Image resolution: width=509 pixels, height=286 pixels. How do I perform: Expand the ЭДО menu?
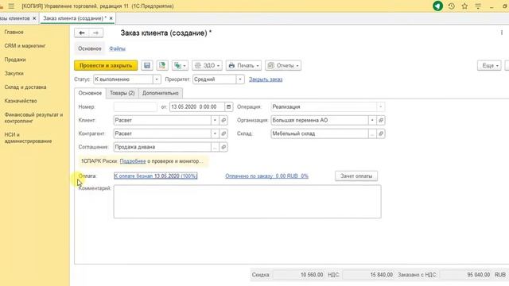pyautogui.click(x=207, y=65)
